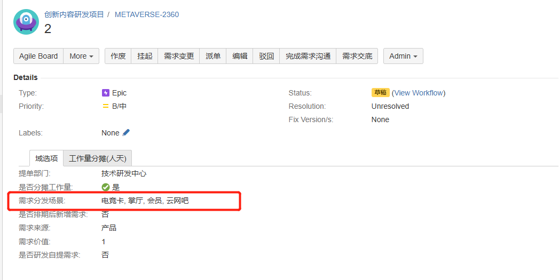The width and height of the screenshot is (559, 280).
Task: Click the Epic type value text
Action: point(120,93)
